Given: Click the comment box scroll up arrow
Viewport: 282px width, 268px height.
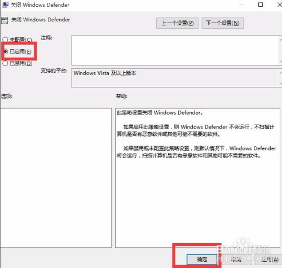Looking at the screenshot, I should [x=280, y=40].
